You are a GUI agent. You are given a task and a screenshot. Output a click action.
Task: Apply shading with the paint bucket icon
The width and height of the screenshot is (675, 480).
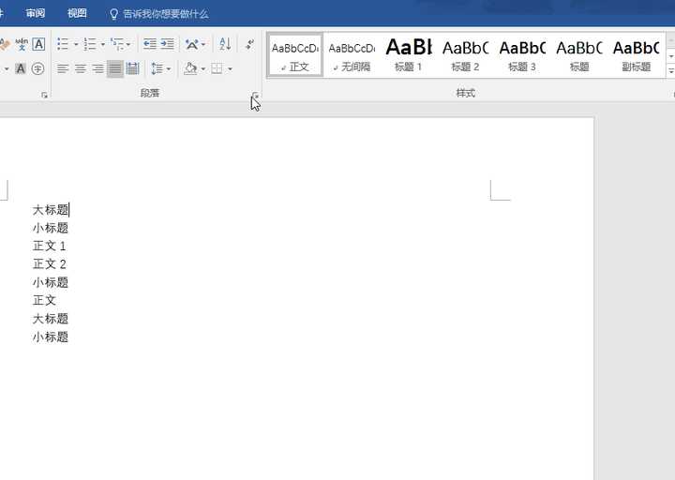(190, 68)
